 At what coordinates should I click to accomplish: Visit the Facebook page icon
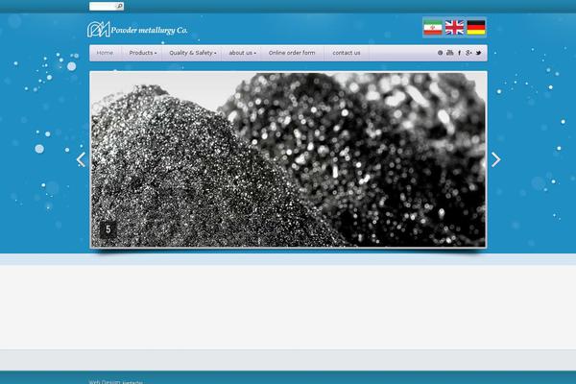click(x=459, y=53)
